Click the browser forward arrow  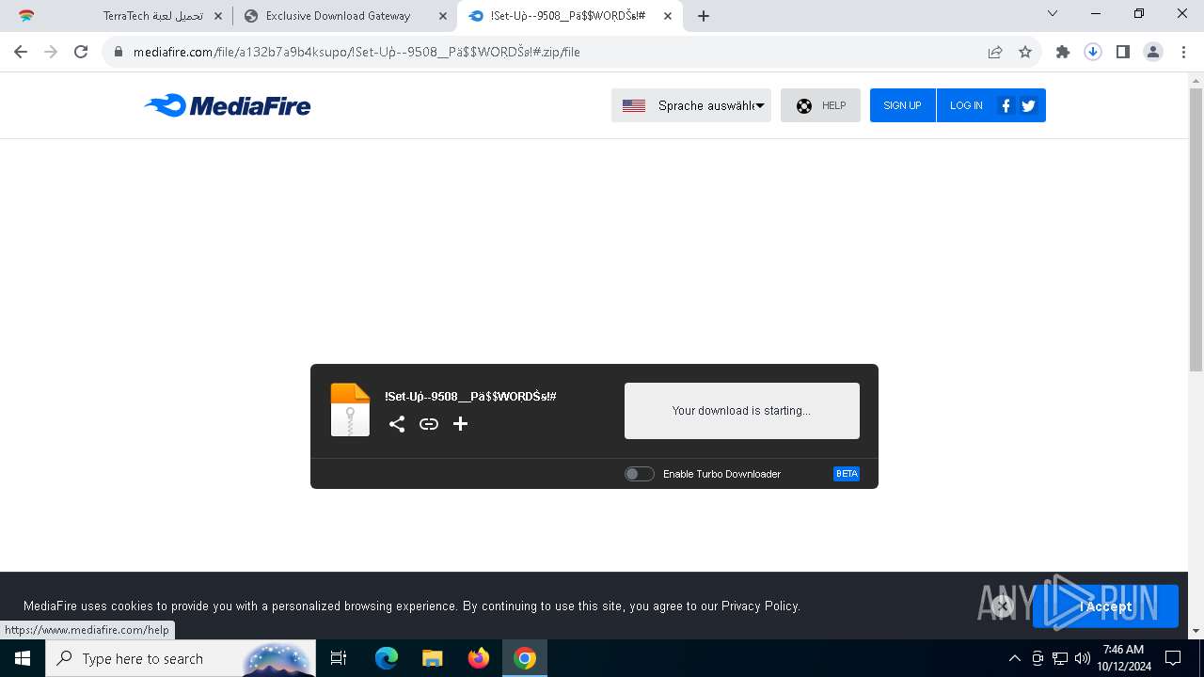pos(51,52)
